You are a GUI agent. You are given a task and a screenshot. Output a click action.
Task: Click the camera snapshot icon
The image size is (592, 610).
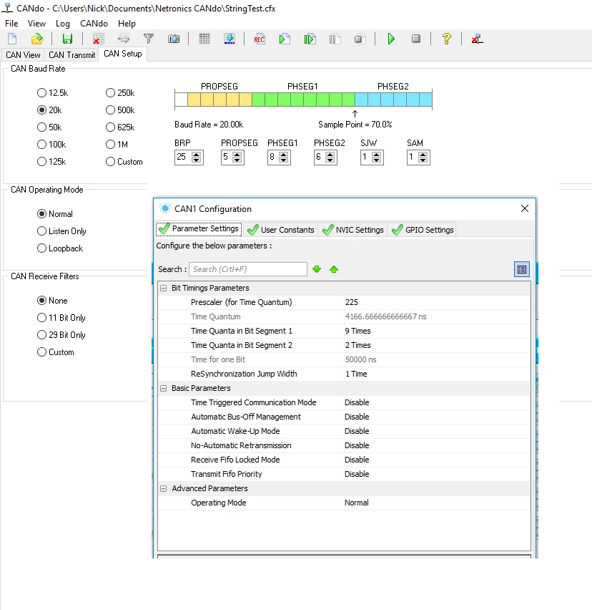[174, 39]
